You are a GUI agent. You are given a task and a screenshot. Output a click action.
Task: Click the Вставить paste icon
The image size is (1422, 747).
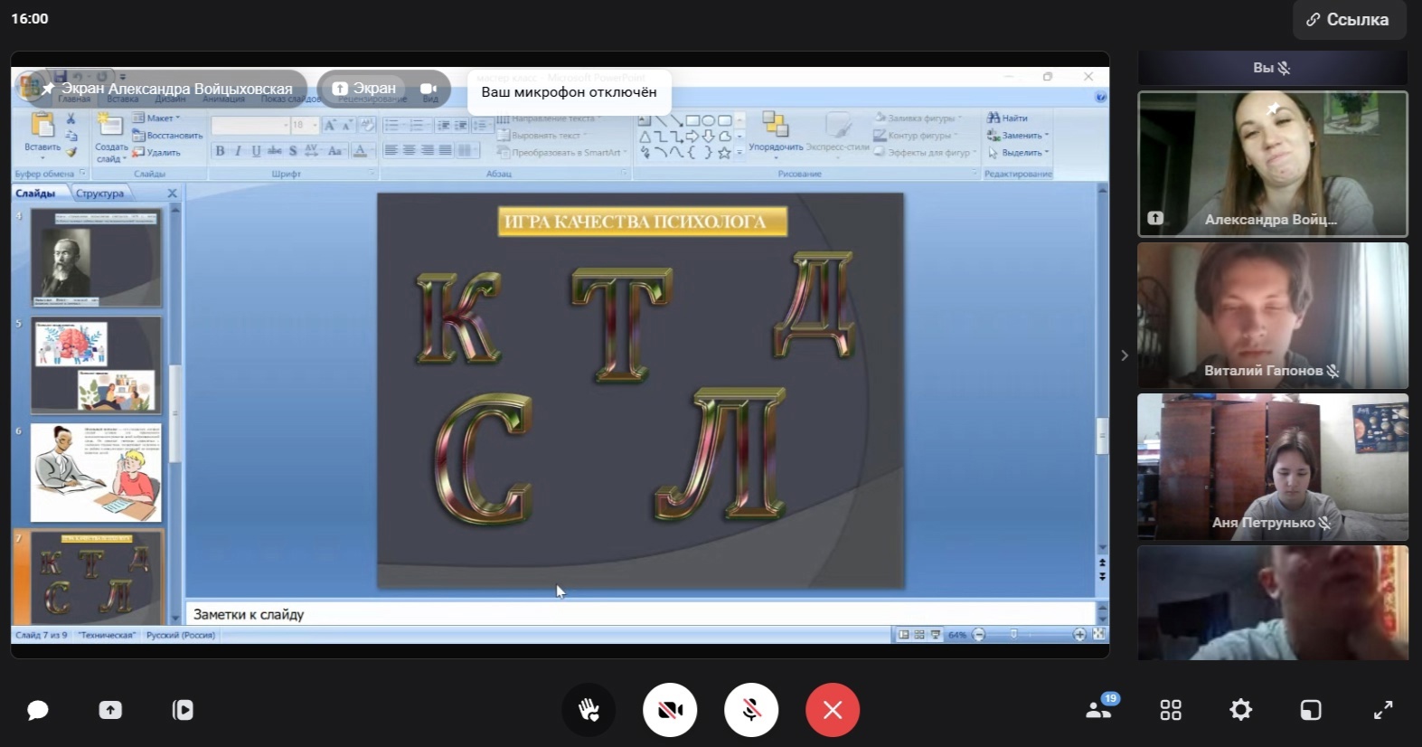click(x=42, y=125)
